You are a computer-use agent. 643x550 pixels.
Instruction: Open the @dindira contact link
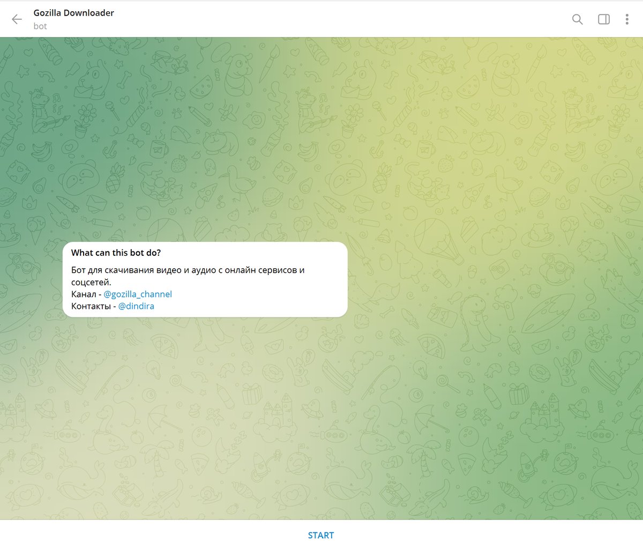pos(136,306)
